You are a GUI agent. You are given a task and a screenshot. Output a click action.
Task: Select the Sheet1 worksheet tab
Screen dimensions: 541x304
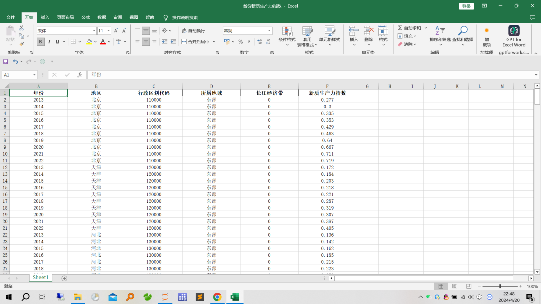tap(41, 278)
